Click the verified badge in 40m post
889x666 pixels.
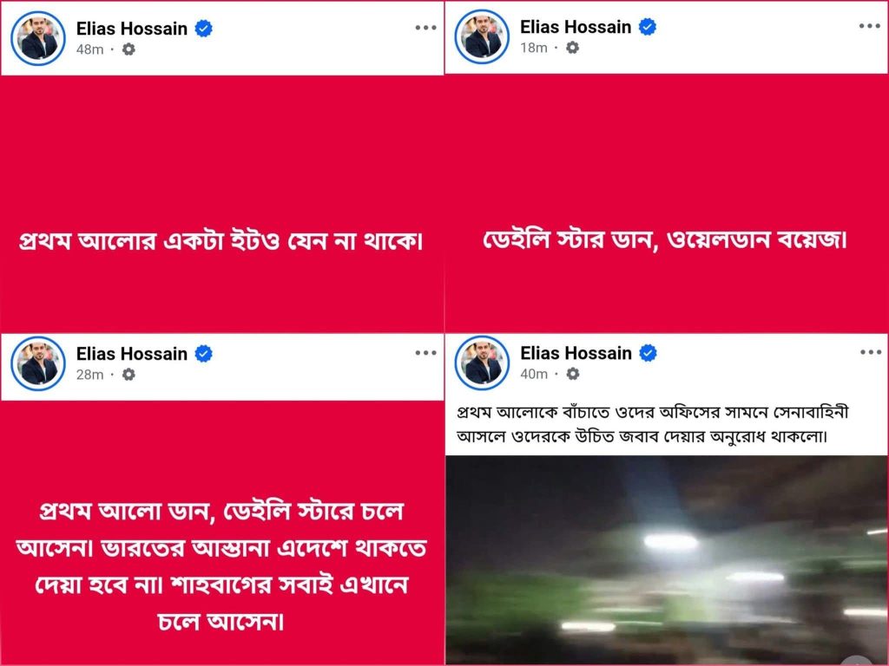click(648, 354)
